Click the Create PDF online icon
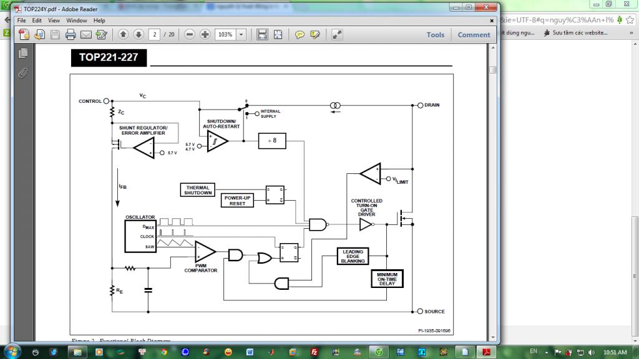 24,35
